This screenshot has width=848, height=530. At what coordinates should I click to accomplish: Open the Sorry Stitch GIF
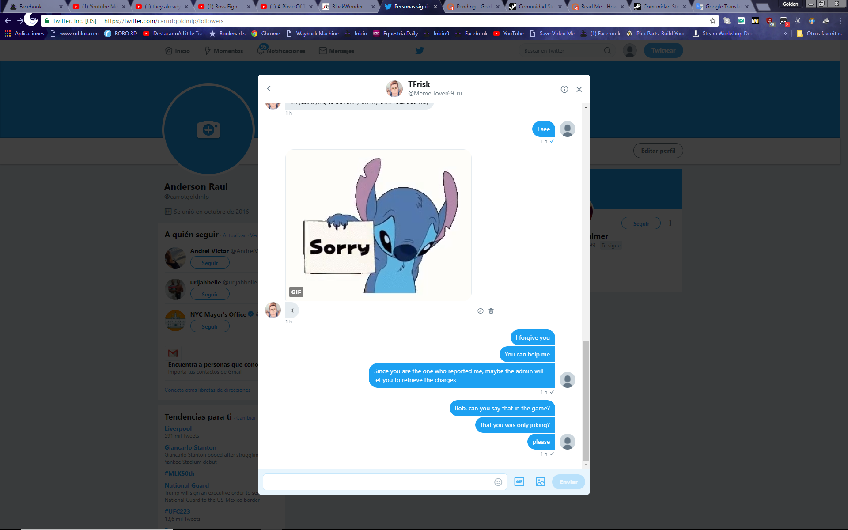pyautogui.click(x=379, y=225)
